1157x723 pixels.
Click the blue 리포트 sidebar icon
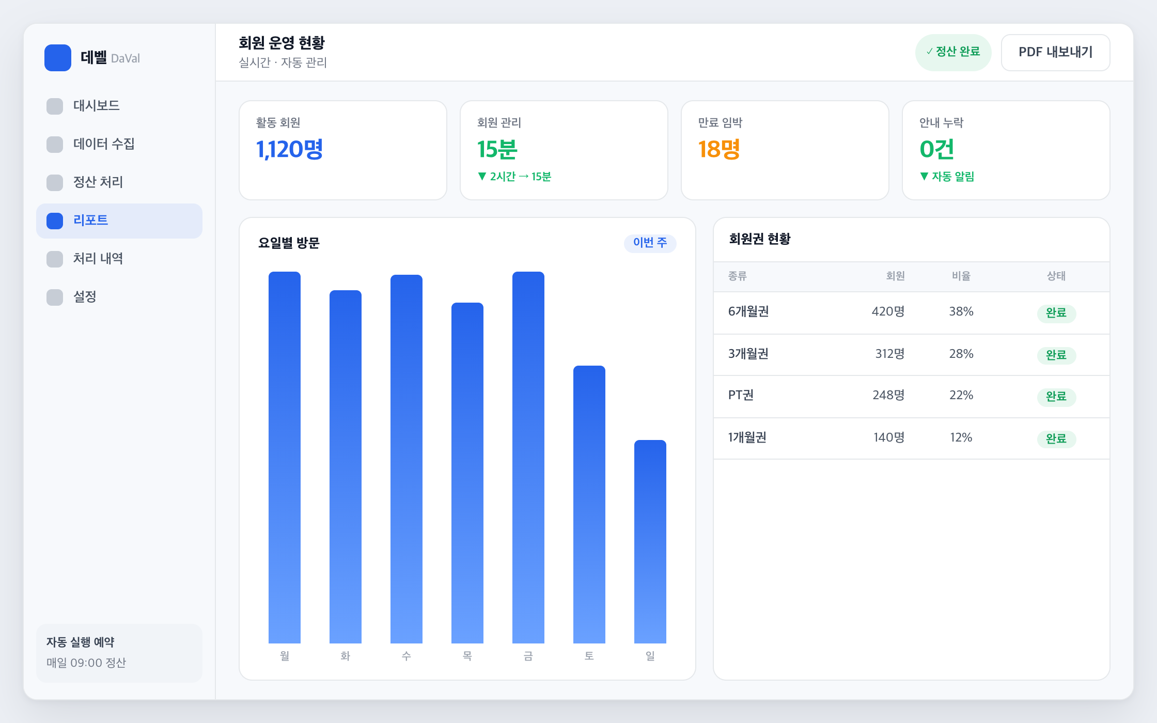pos(55,221)
